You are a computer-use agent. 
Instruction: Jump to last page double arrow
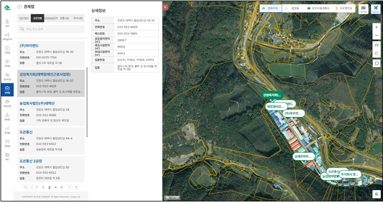coord(76,187)
